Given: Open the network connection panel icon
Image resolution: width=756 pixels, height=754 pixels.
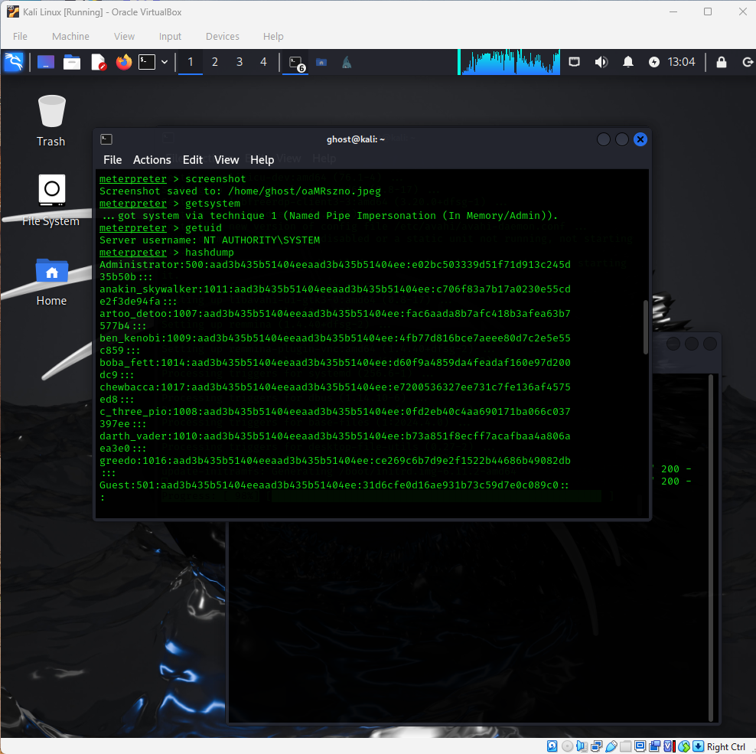Looking at the screenshot, I should click(x=574, y=62).
